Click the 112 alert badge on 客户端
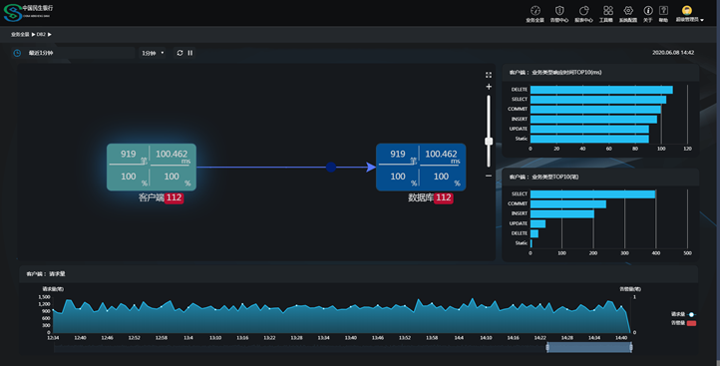The width and height of the screenshot is (720, 366). click(175, 197)
